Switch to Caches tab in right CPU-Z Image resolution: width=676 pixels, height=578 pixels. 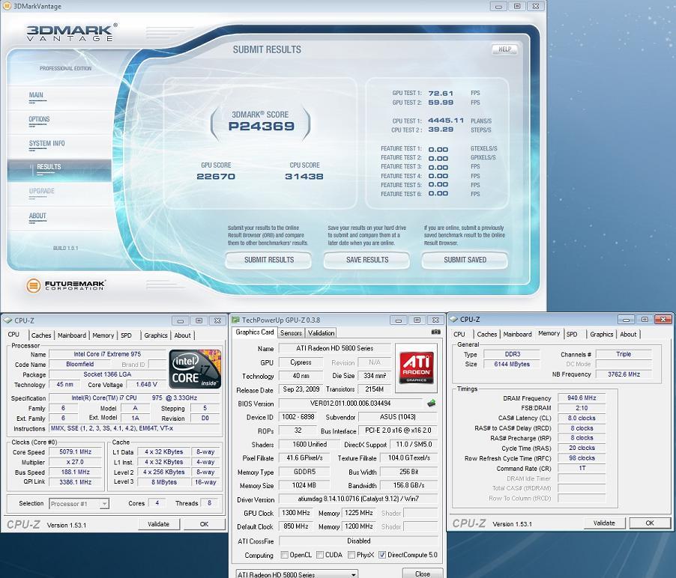click(487, 334)
